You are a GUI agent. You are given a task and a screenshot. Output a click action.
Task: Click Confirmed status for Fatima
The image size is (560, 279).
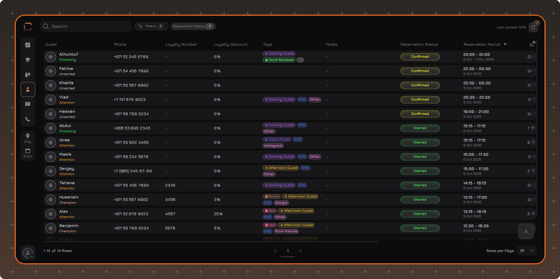pyautogui.click(x=420, y=71)
